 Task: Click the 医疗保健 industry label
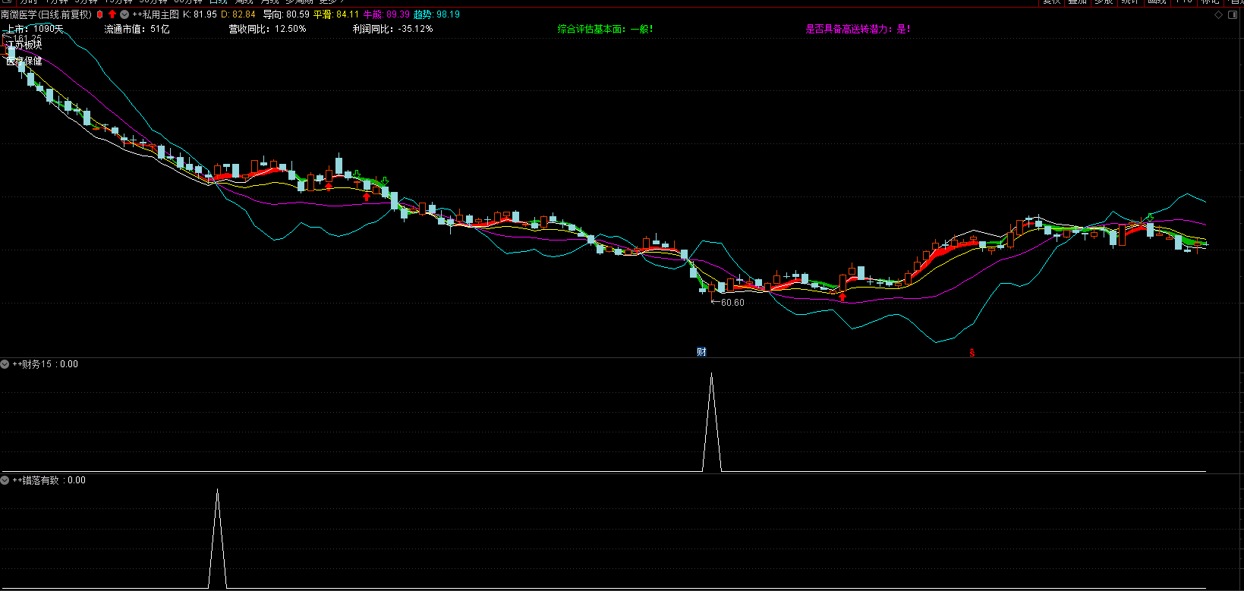(x=24, y=61)
